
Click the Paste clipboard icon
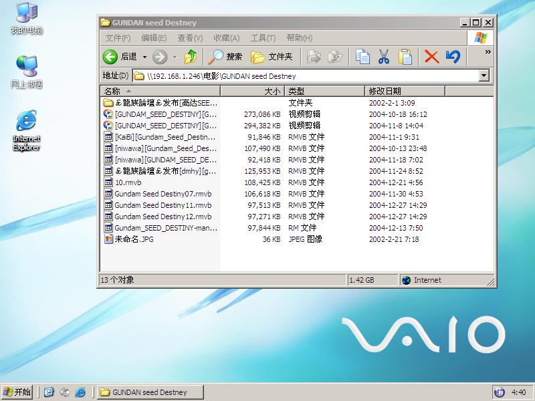[x=405, y=57]
